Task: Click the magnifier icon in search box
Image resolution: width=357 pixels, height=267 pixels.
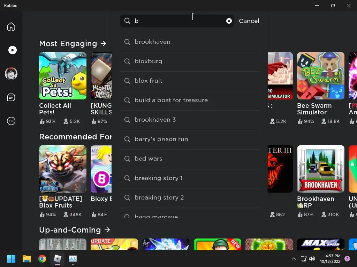Action: pyautogui.click(x=127, y=21)
